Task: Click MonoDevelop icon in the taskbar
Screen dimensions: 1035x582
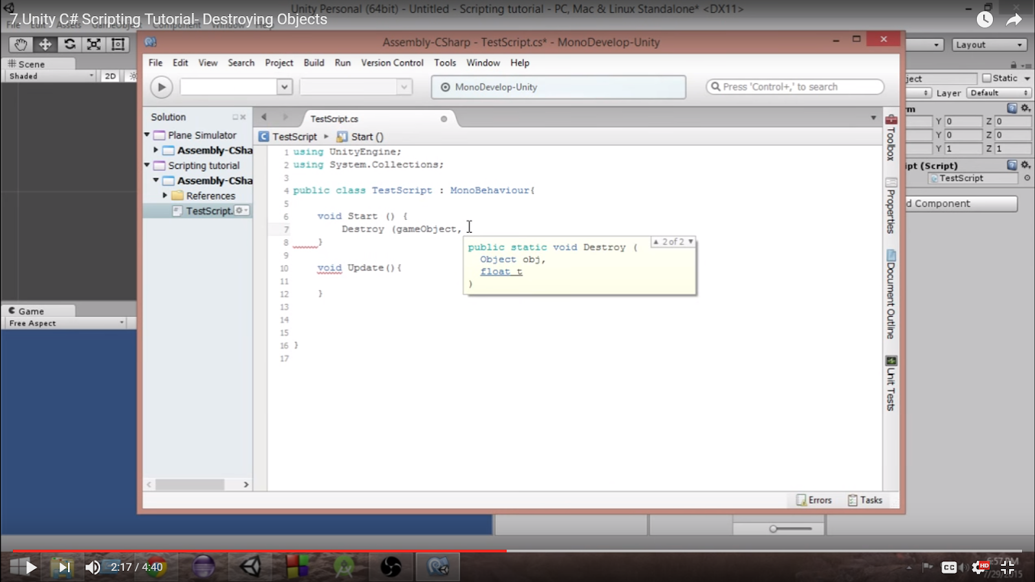Action: (x=438, y=566)
